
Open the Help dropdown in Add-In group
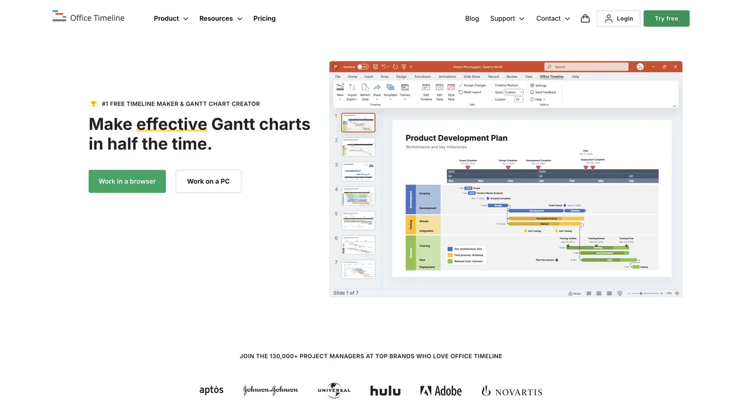click(538, 99)
